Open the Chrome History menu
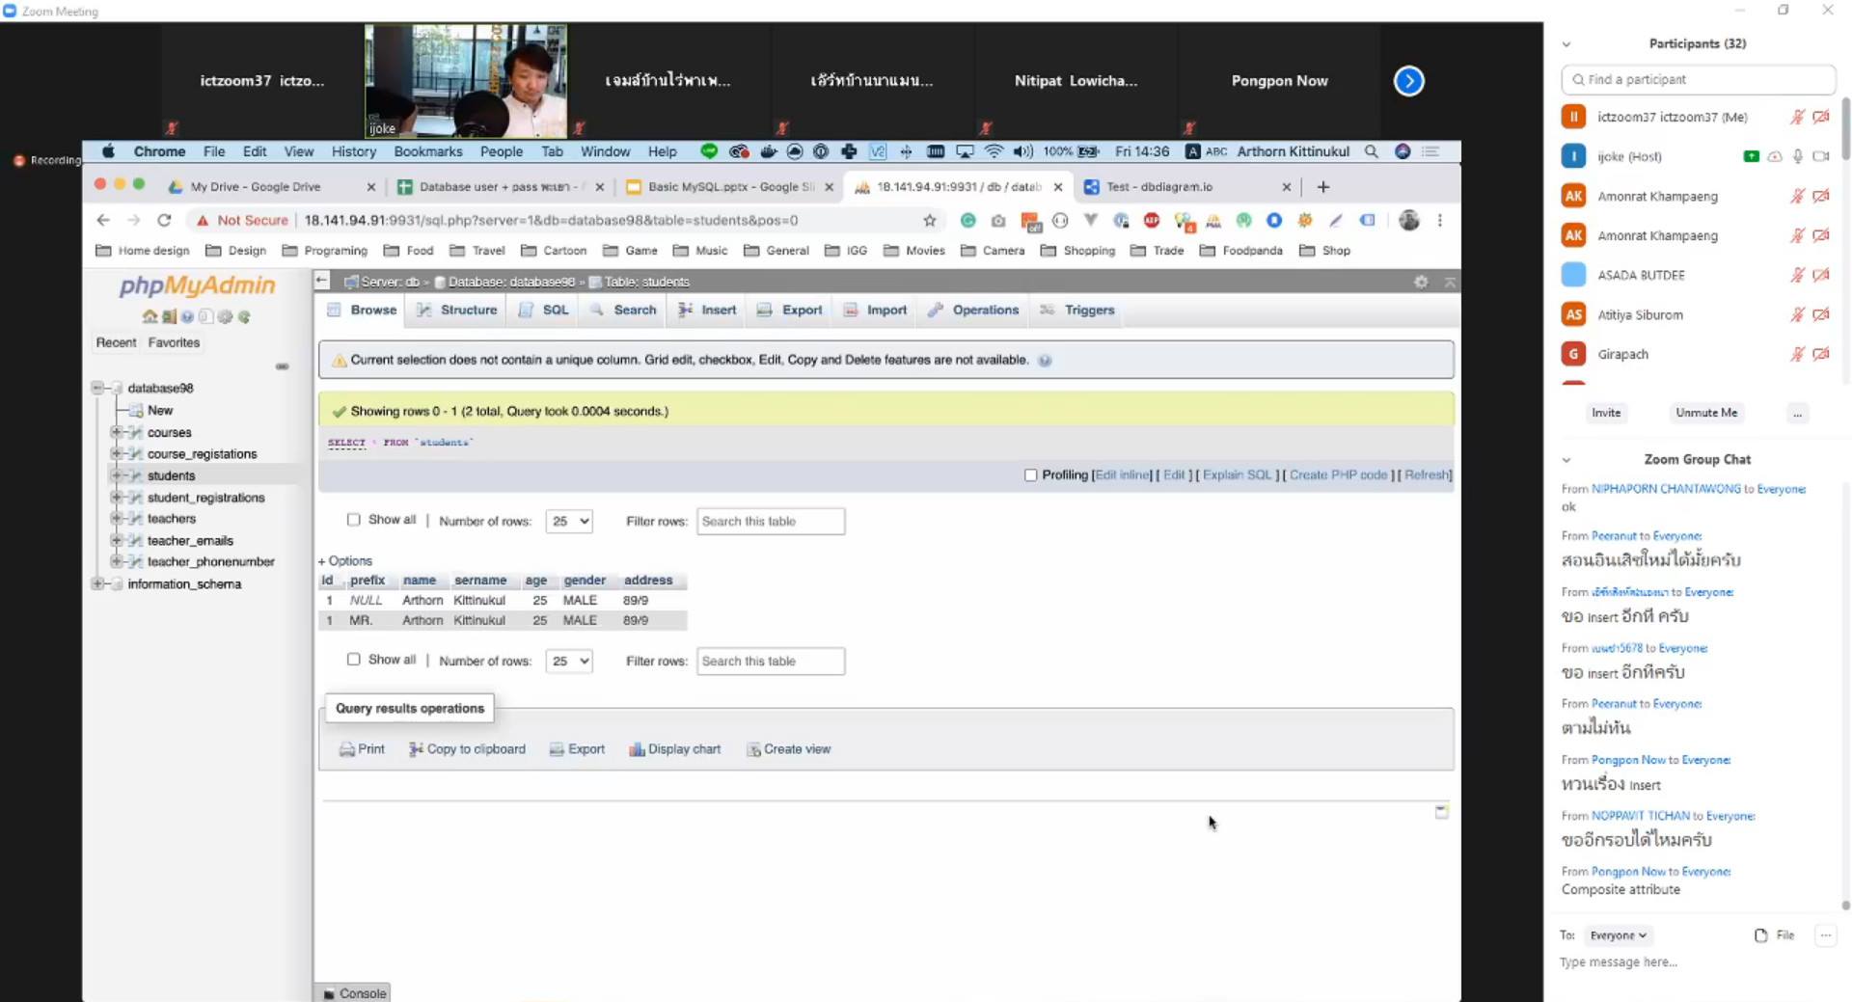This screenshot has height=1002, width=1852. [354, 151]
